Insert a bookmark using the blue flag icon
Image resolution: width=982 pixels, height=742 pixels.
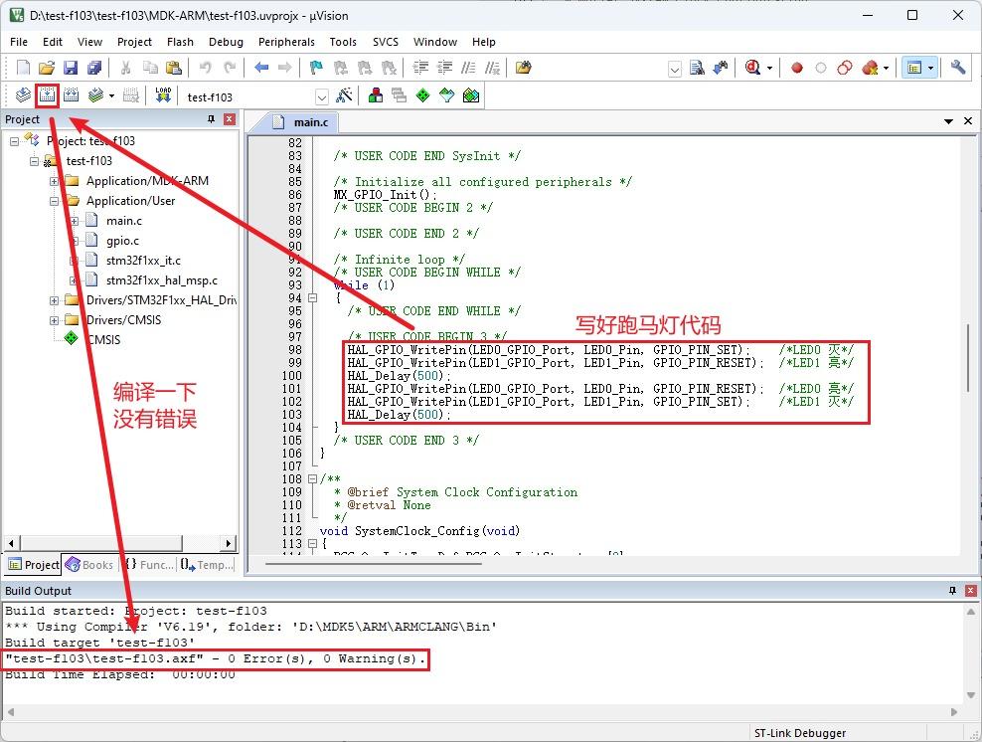pyautogui.click(x=316, y=68)
